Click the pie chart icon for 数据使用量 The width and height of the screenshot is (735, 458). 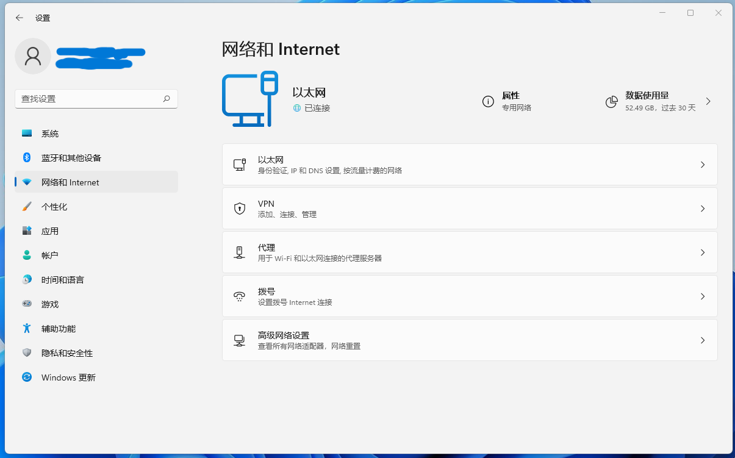(x=612, y=102)
